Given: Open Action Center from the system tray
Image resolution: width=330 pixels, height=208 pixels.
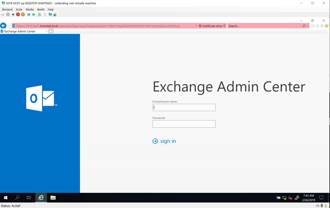Looking at the screenshot, I should [x=321, y=198].
